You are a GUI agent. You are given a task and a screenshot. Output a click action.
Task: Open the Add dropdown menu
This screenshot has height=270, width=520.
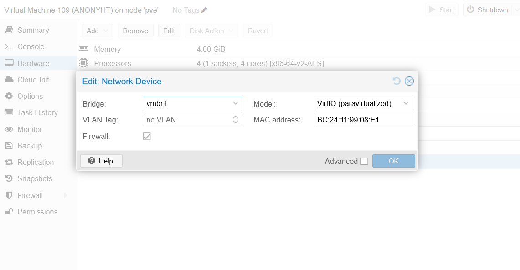(97, 31)
